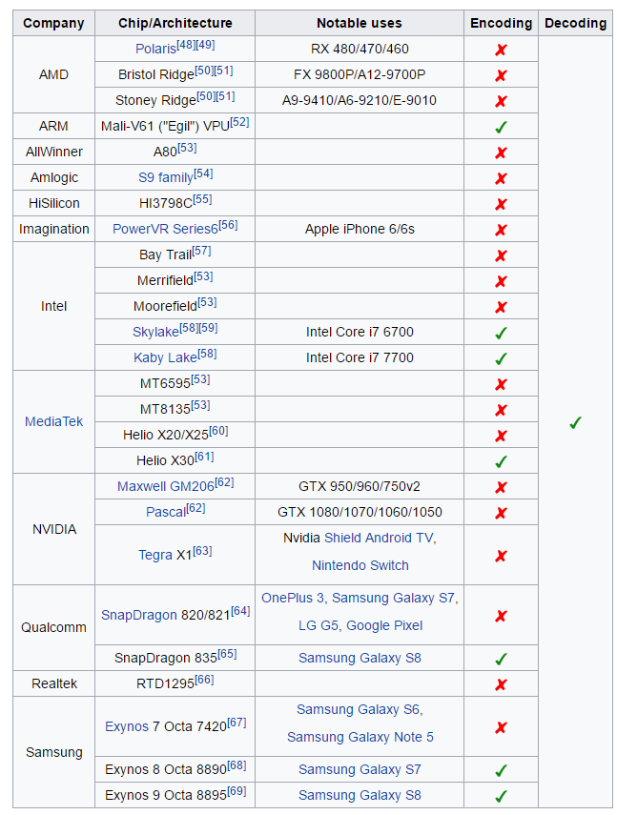617x815 pixels.
Task: Open citation 66 beside RTD1295
Action: point(204,680)
